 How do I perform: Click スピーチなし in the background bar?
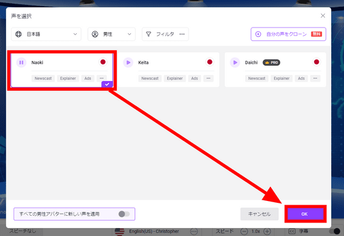(x=22, y=231)
